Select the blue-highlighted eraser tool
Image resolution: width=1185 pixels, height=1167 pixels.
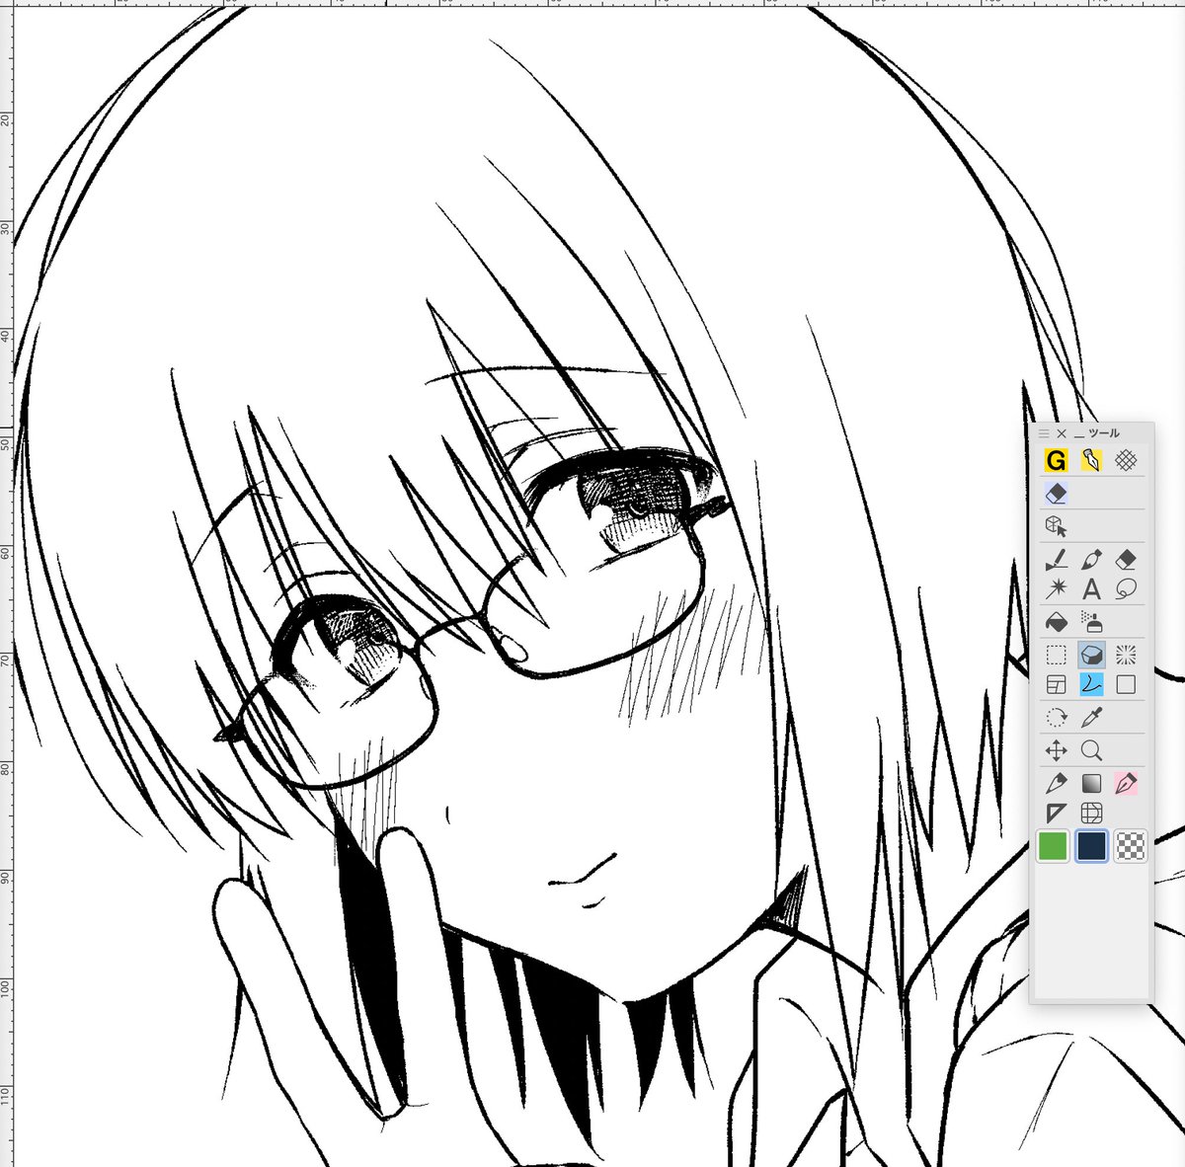coord(1056,493)
